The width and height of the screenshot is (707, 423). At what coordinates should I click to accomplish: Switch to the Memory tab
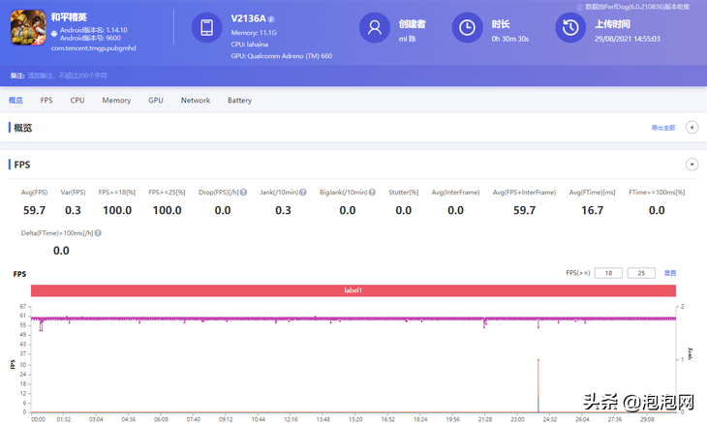pos(116,100)
